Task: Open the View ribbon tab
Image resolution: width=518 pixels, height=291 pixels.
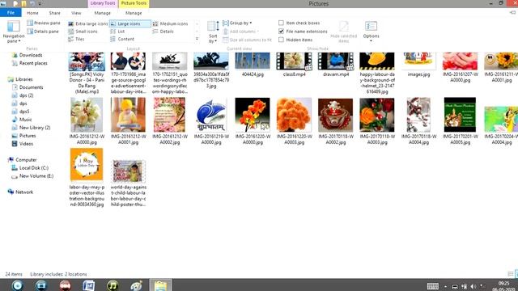Action: click(x=76, y=13)
